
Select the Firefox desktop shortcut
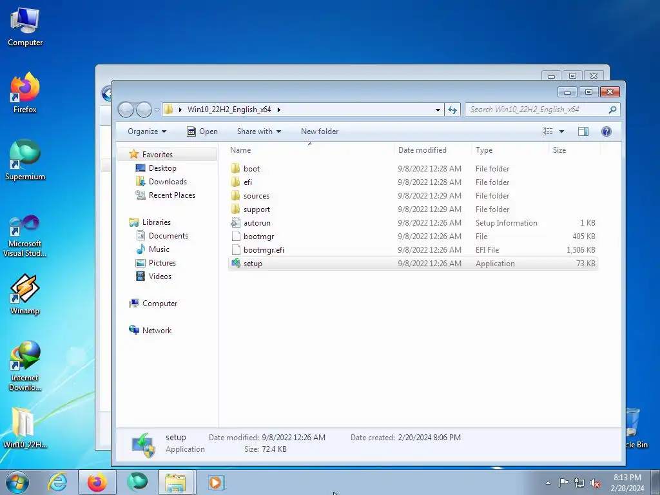click(x=25, y=93)
